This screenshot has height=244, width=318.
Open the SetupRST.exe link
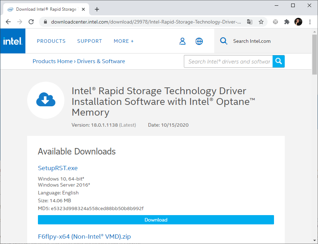coord(58,168)
